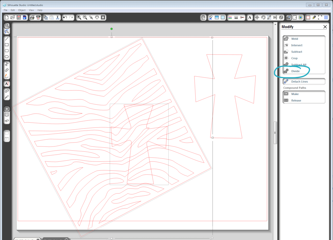The image size is (333, 240).
Task: Select the Text tool in left toolbar
Action: click(7, 84)
